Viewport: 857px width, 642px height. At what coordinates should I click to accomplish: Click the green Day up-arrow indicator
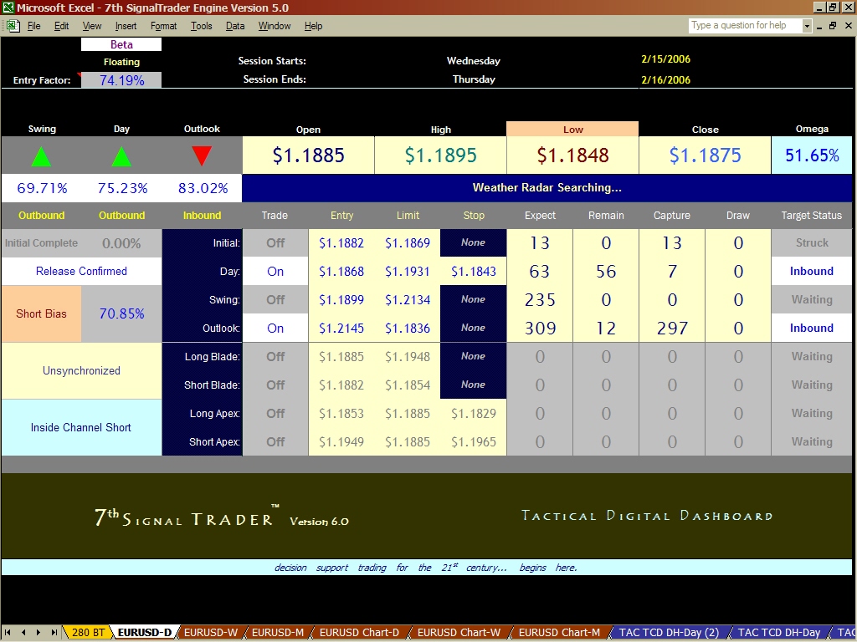(121, 156)
